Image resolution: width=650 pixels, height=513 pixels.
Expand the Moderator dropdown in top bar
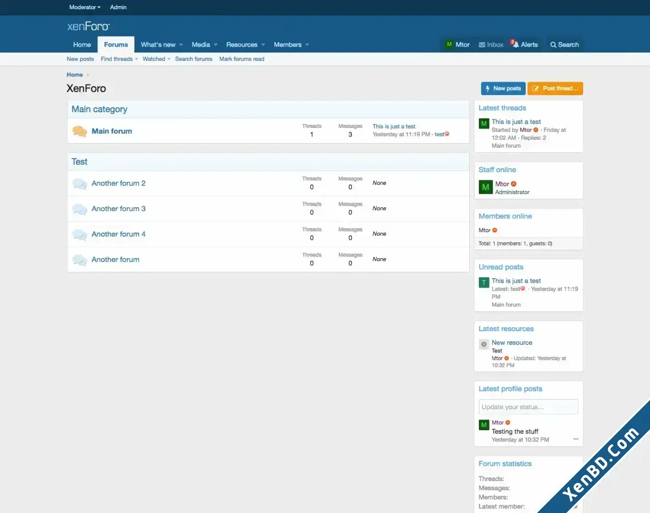[x=85, y=7]
